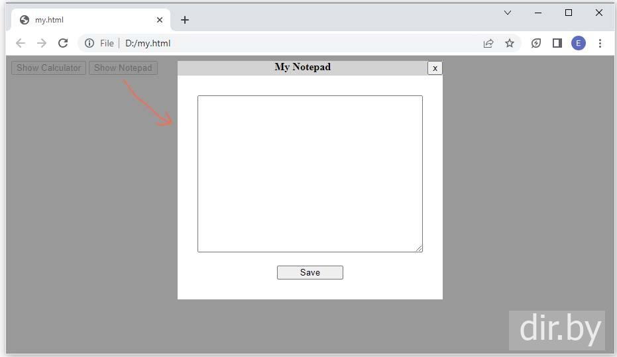Toggle the browser side panel icon
Viewport: 617px width, 357px height.
pyautogui.click(x=557, y=43)
